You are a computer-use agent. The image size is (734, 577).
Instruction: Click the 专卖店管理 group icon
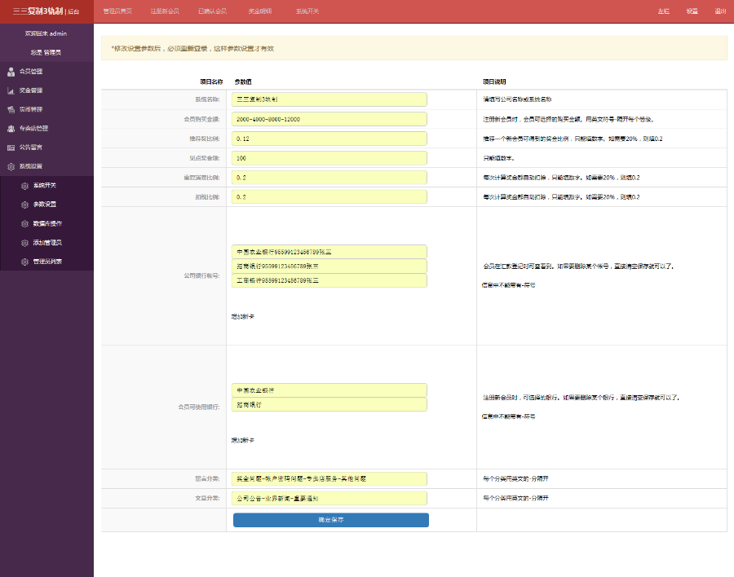[11, 129]
